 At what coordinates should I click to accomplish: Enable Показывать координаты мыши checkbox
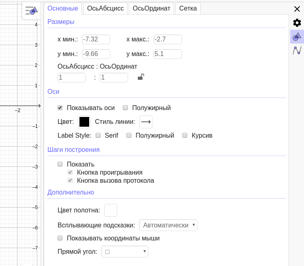tap(60, 238)
